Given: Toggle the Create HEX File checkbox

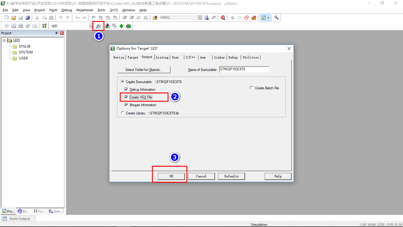Looking at the screenshot, I should tap(126, 97).
